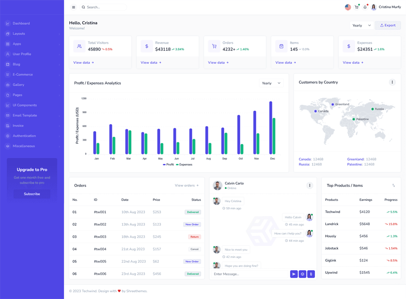Viewport: 406px width, 299px height.
Task: Check notifications via the bell icon
Action: point(365,7)
